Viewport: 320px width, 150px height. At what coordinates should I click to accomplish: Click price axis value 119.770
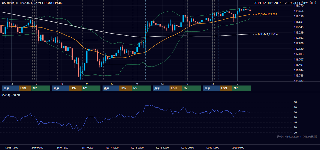point(299,5)
